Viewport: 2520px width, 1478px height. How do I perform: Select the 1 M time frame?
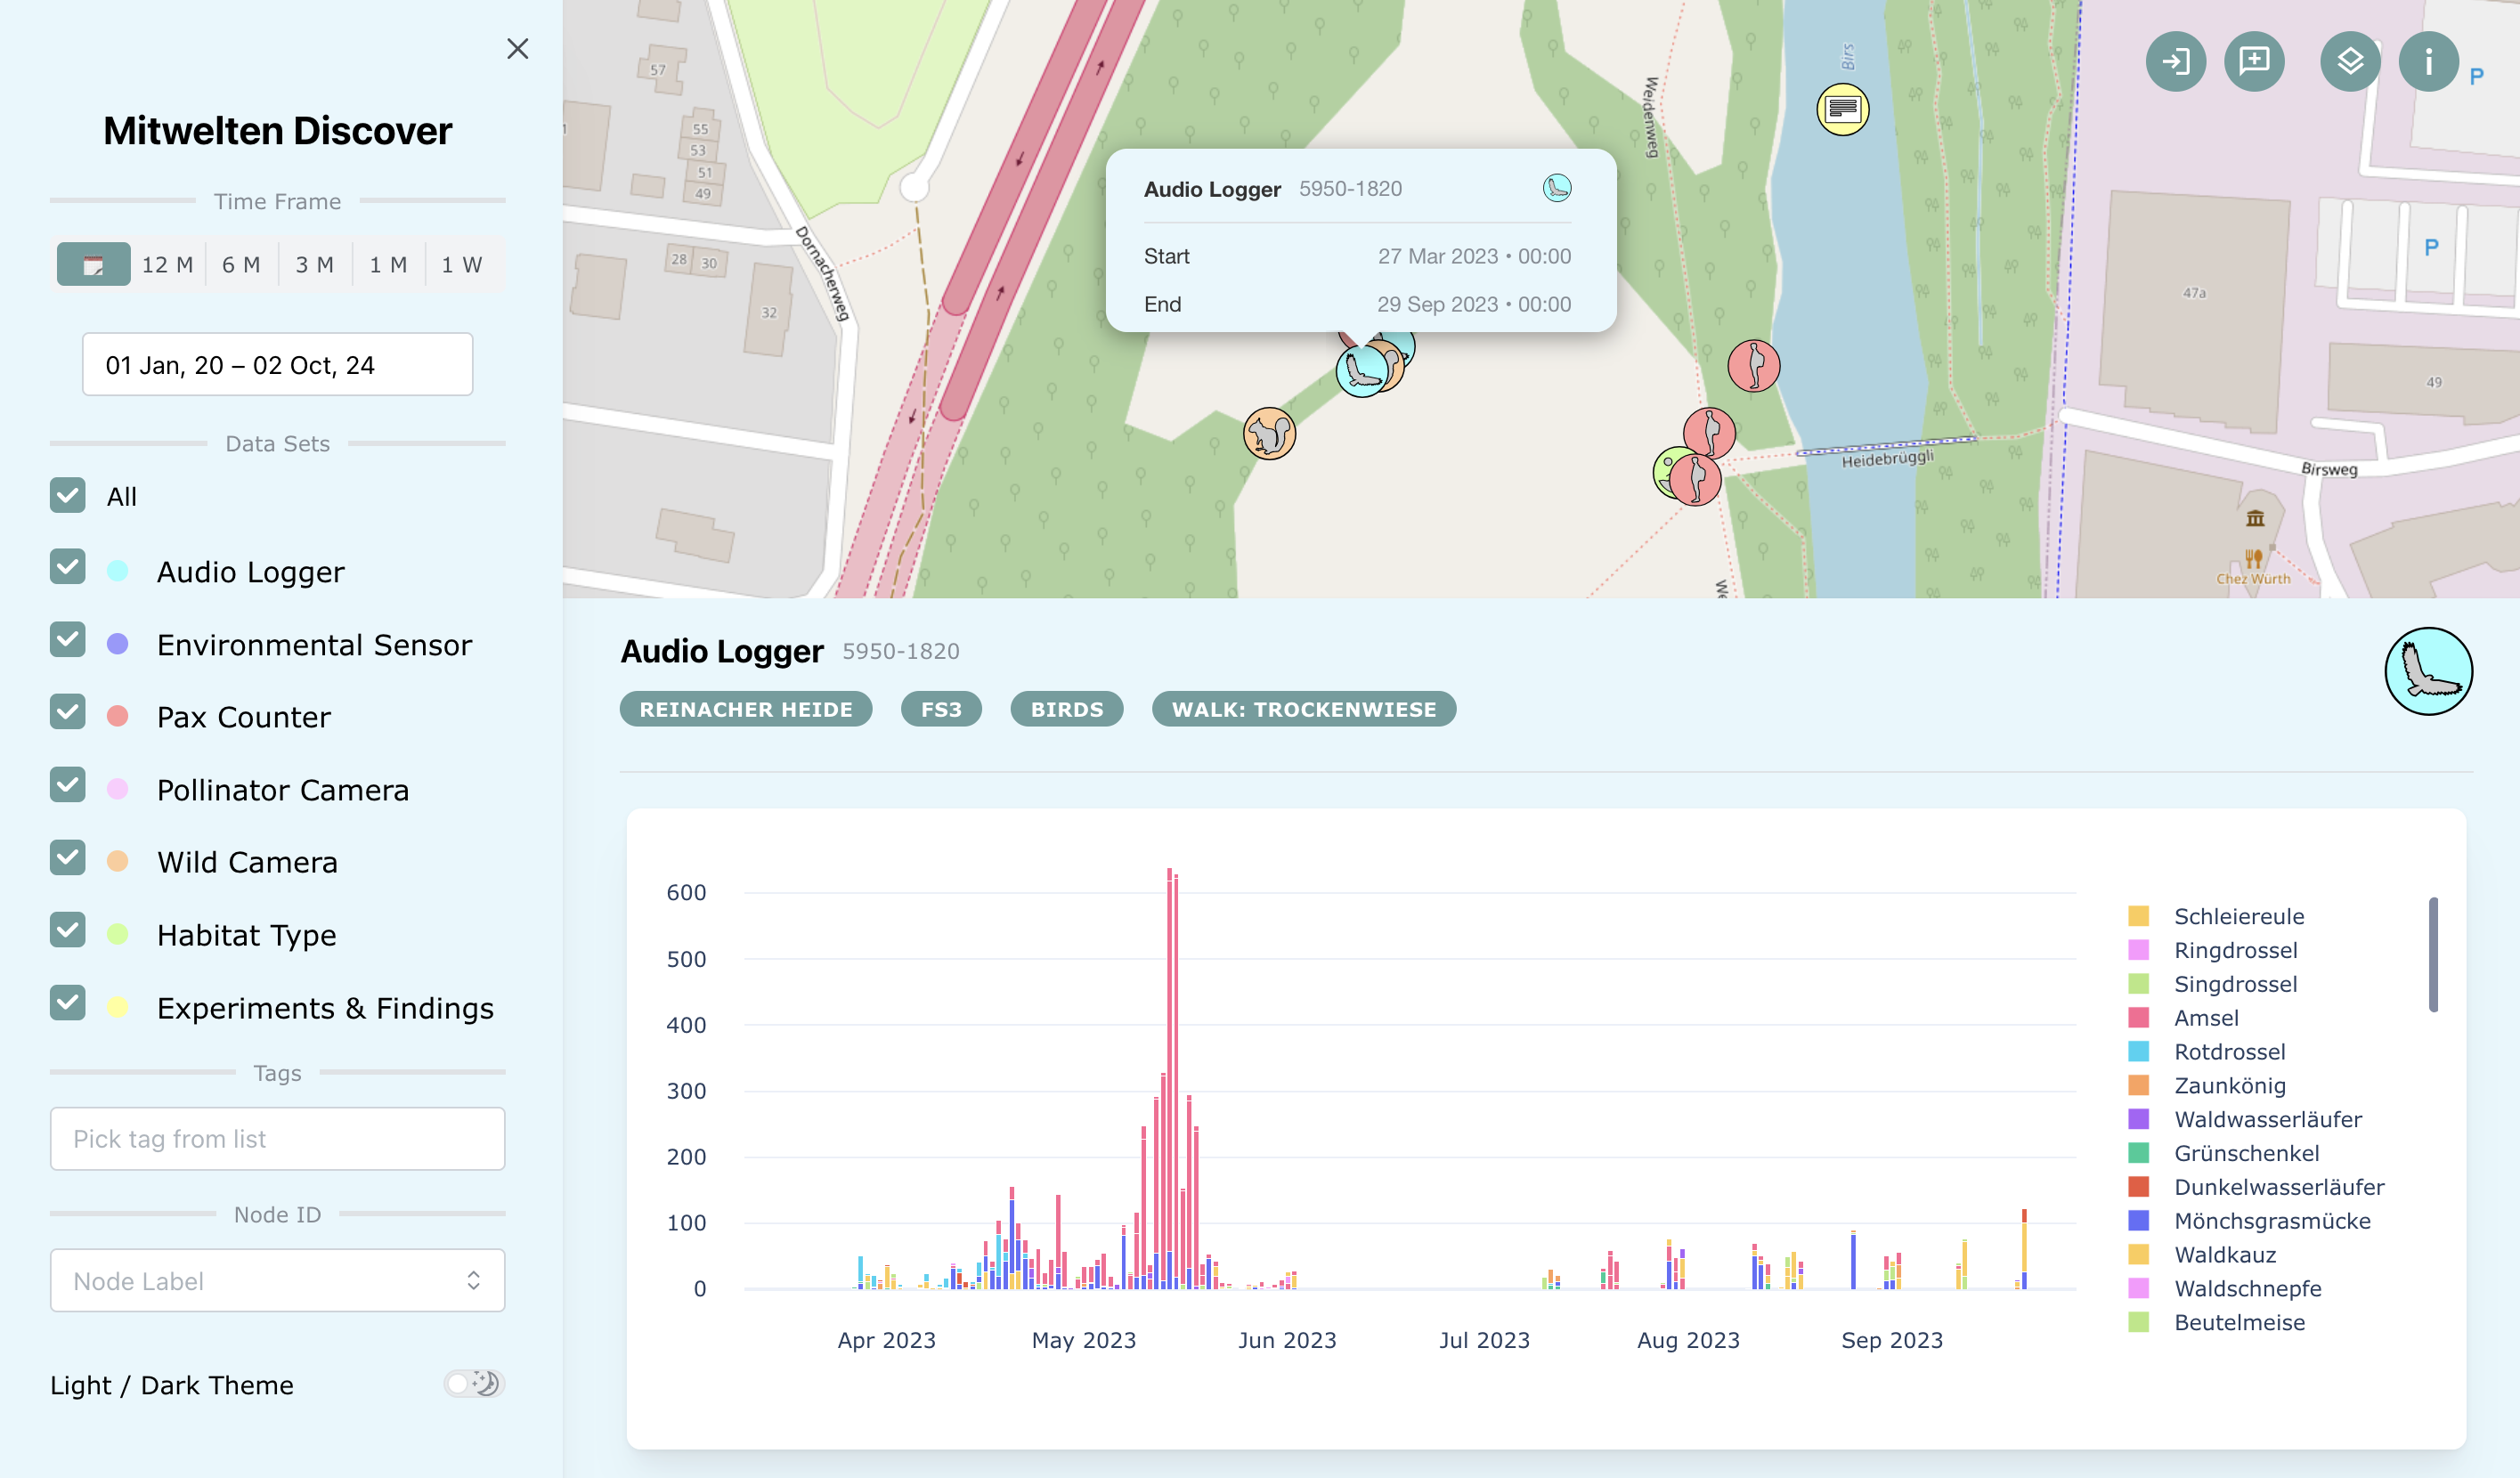388,264
